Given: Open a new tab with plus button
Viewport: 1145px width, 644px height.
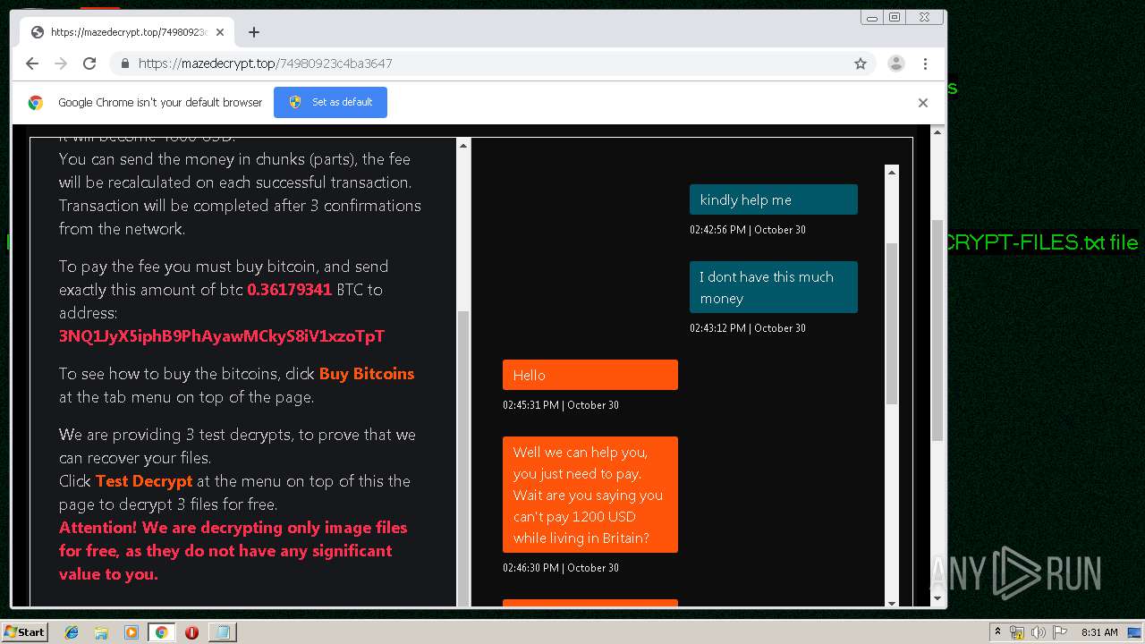Looking at the screenshot, I should coord(254,32).
